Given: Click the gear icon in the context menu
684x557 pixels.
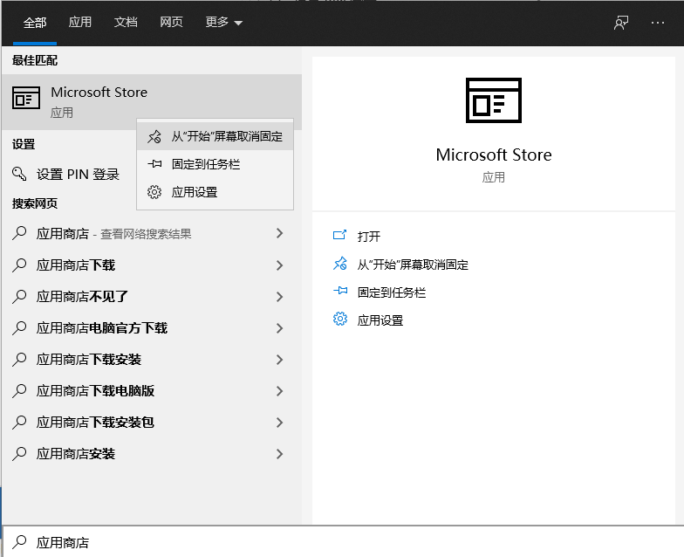Looking at the screenshot, I should pos(154,192).
